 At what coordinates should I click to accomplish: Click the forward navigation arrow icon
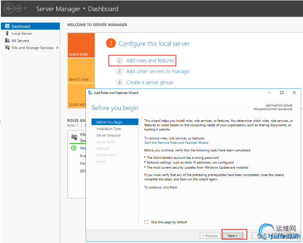18,9
